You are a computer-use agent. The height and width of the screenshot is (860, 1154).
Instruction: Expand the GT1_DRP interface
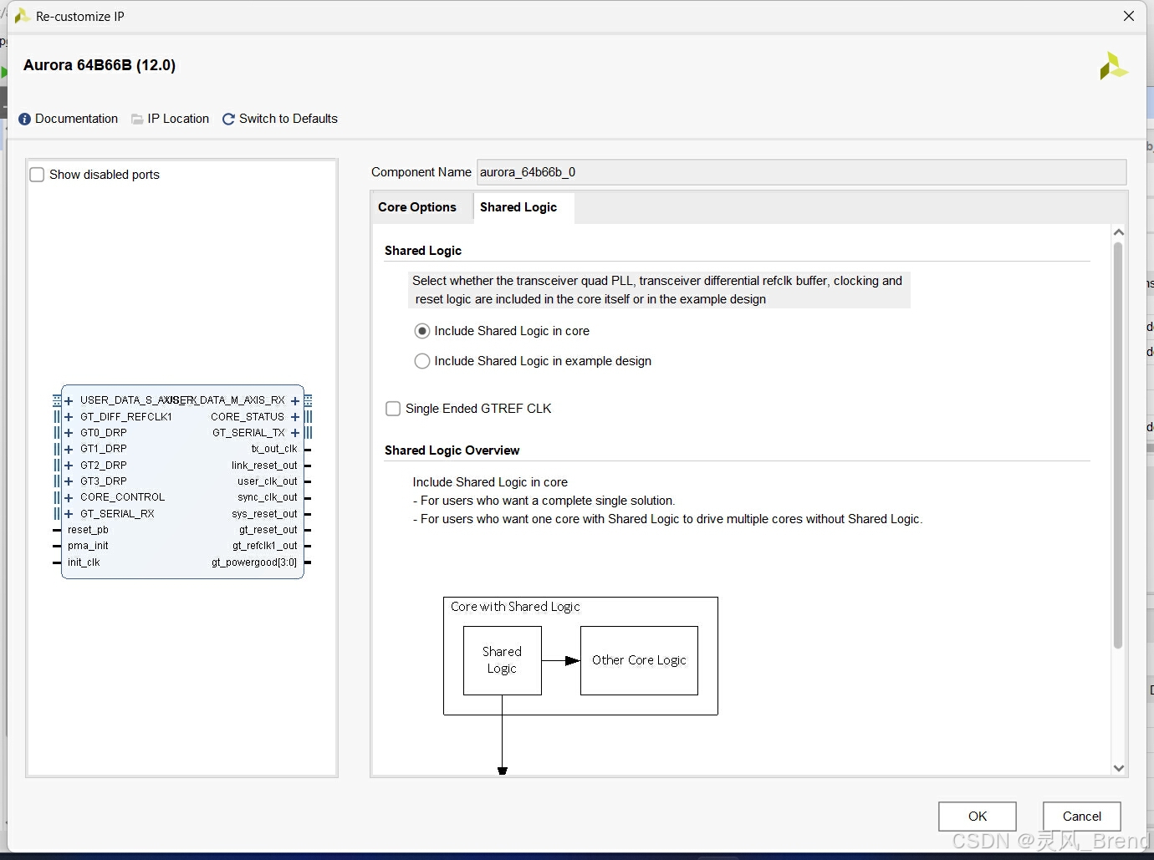(69, 449)
